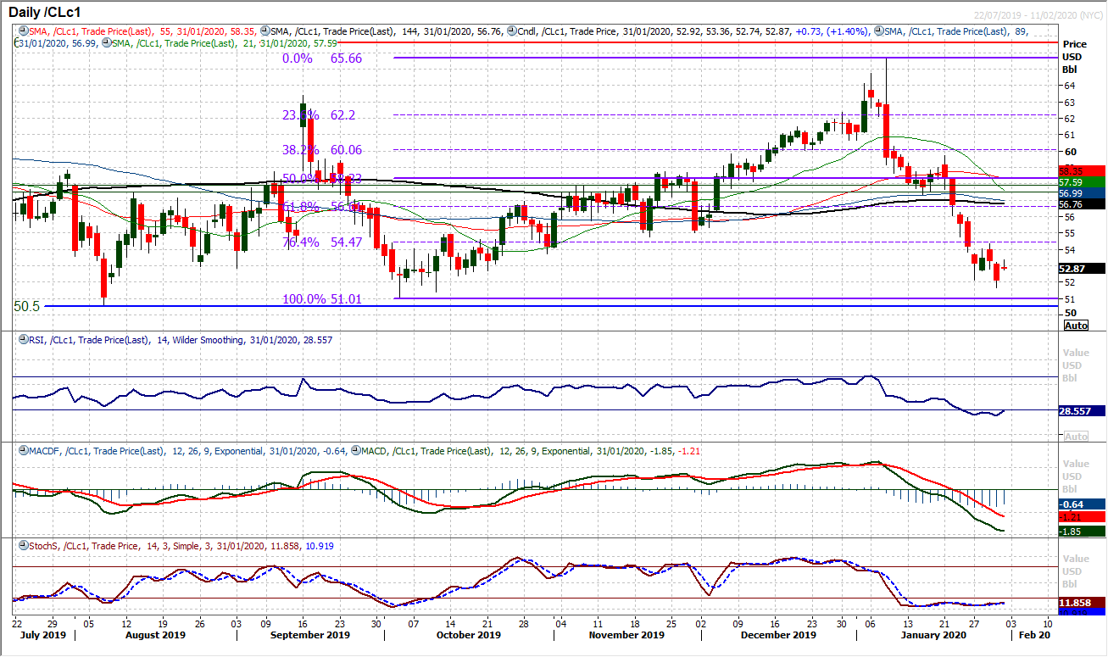Click the 50.5 support line label

pyautogui.click(x=28, y=304)
